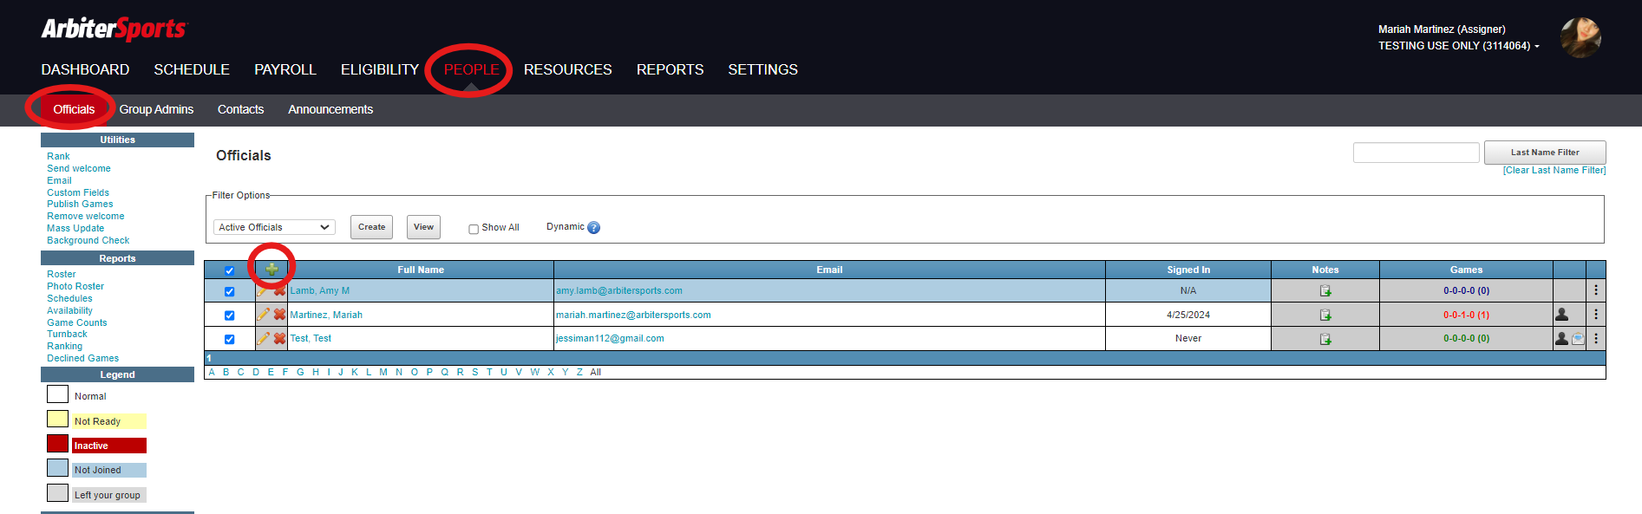Open the SETTINGS menu
This screenshot has height=514, width=1642.
coord(763,69)
